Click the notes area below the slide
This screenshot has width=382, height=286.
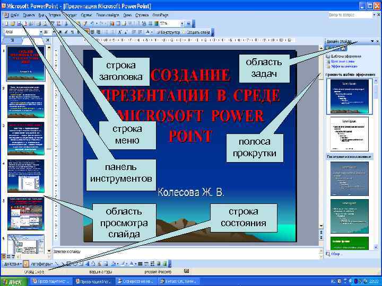click(186, 253)
